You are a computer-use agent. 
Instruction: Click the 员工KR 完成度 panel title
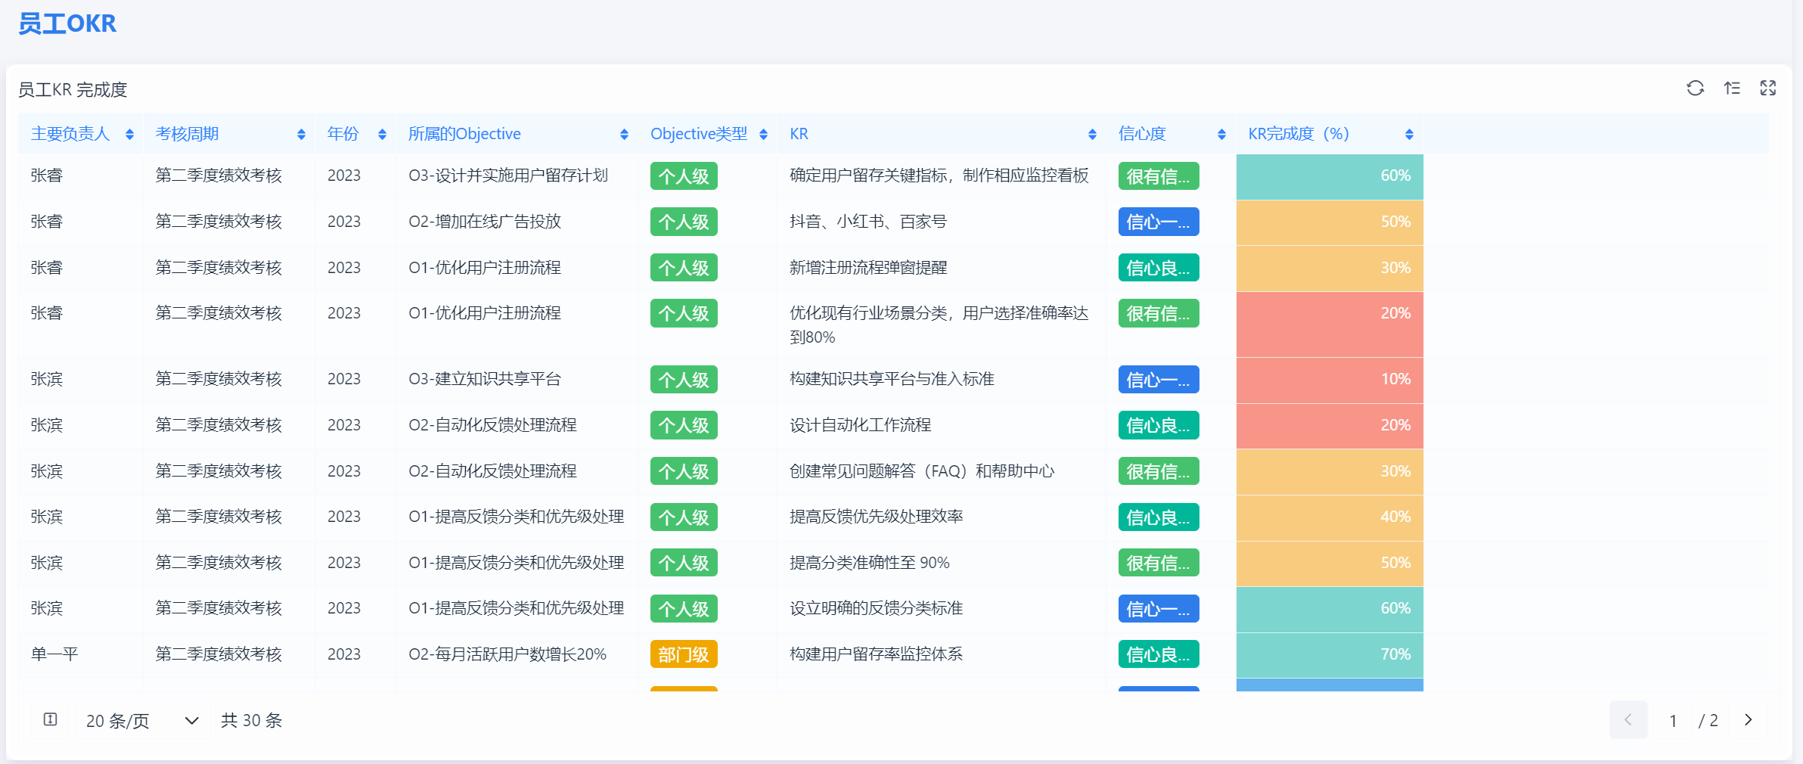coord(73,90)
